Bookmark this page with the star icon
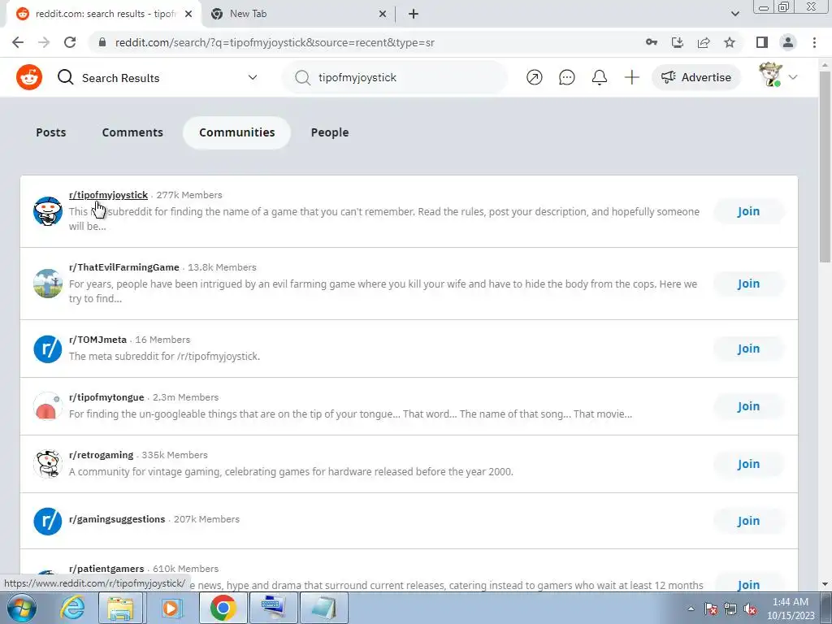This screenshot has width=832, height=624. point(730,42)
